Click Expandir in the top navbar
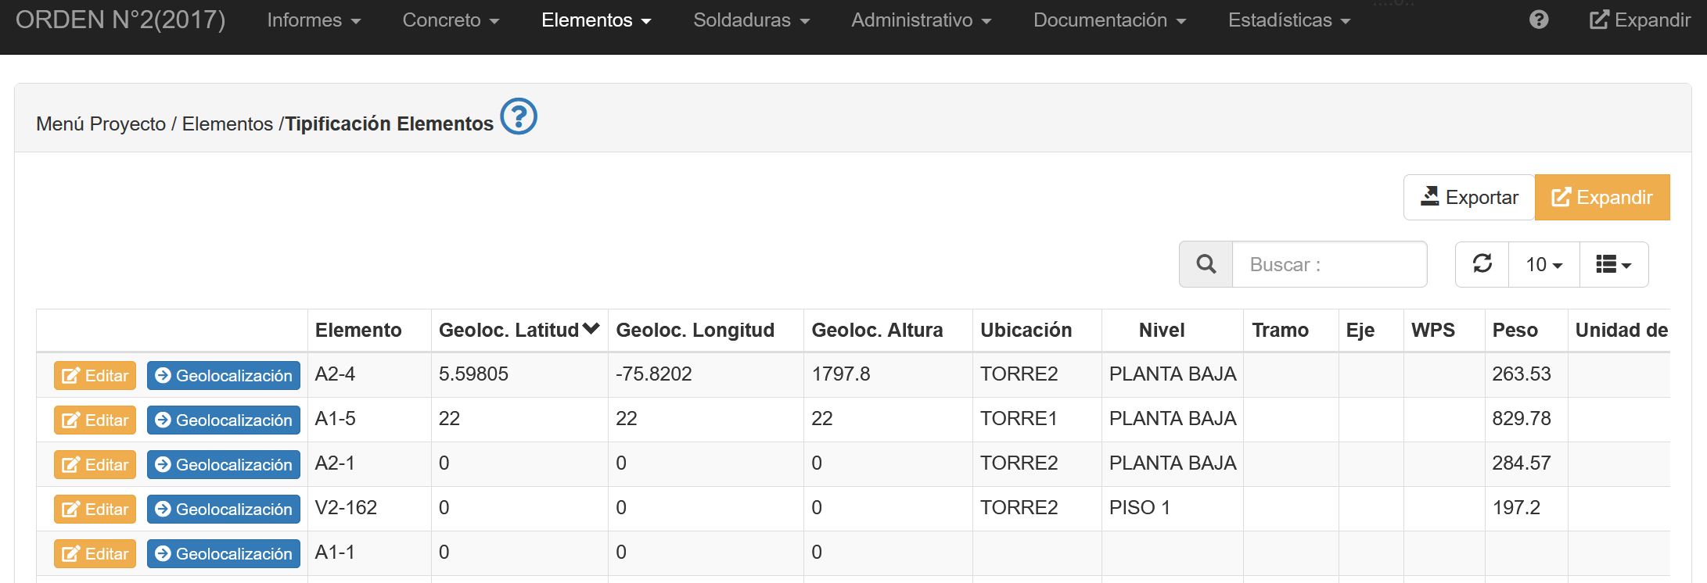The height and width of the screenshot is (583, 1707). (1640, 20)
